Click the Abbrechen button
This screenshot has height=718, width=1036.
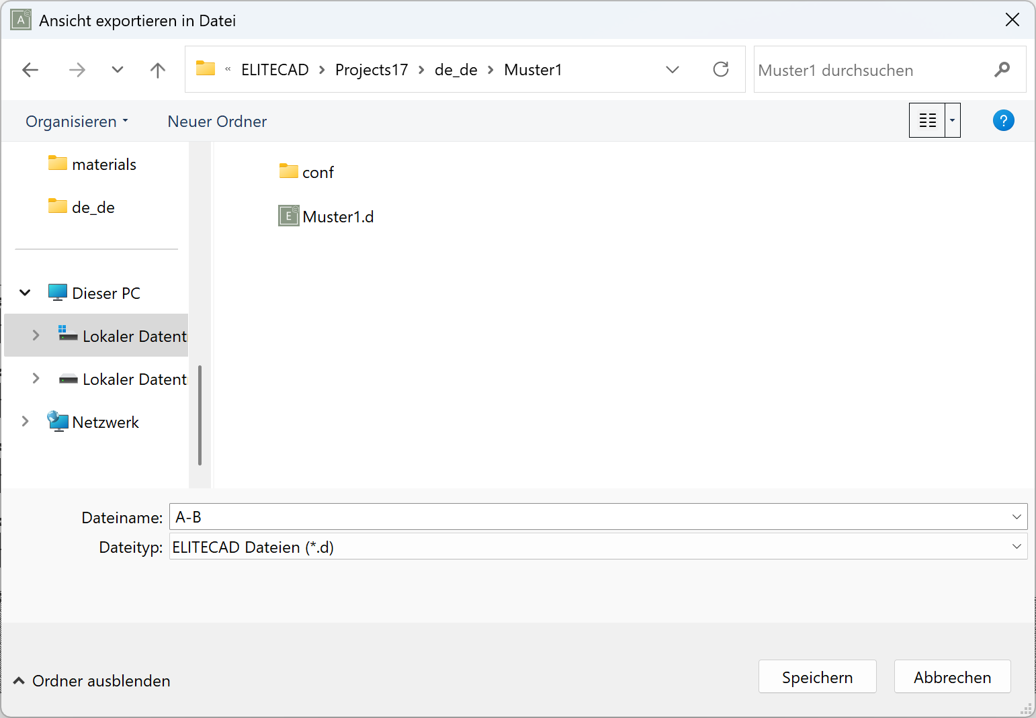[952, 676]
